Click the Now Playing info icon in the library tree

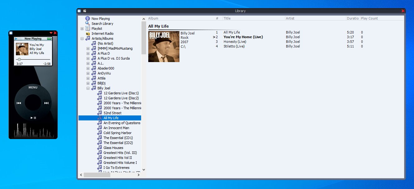[88, 19]
